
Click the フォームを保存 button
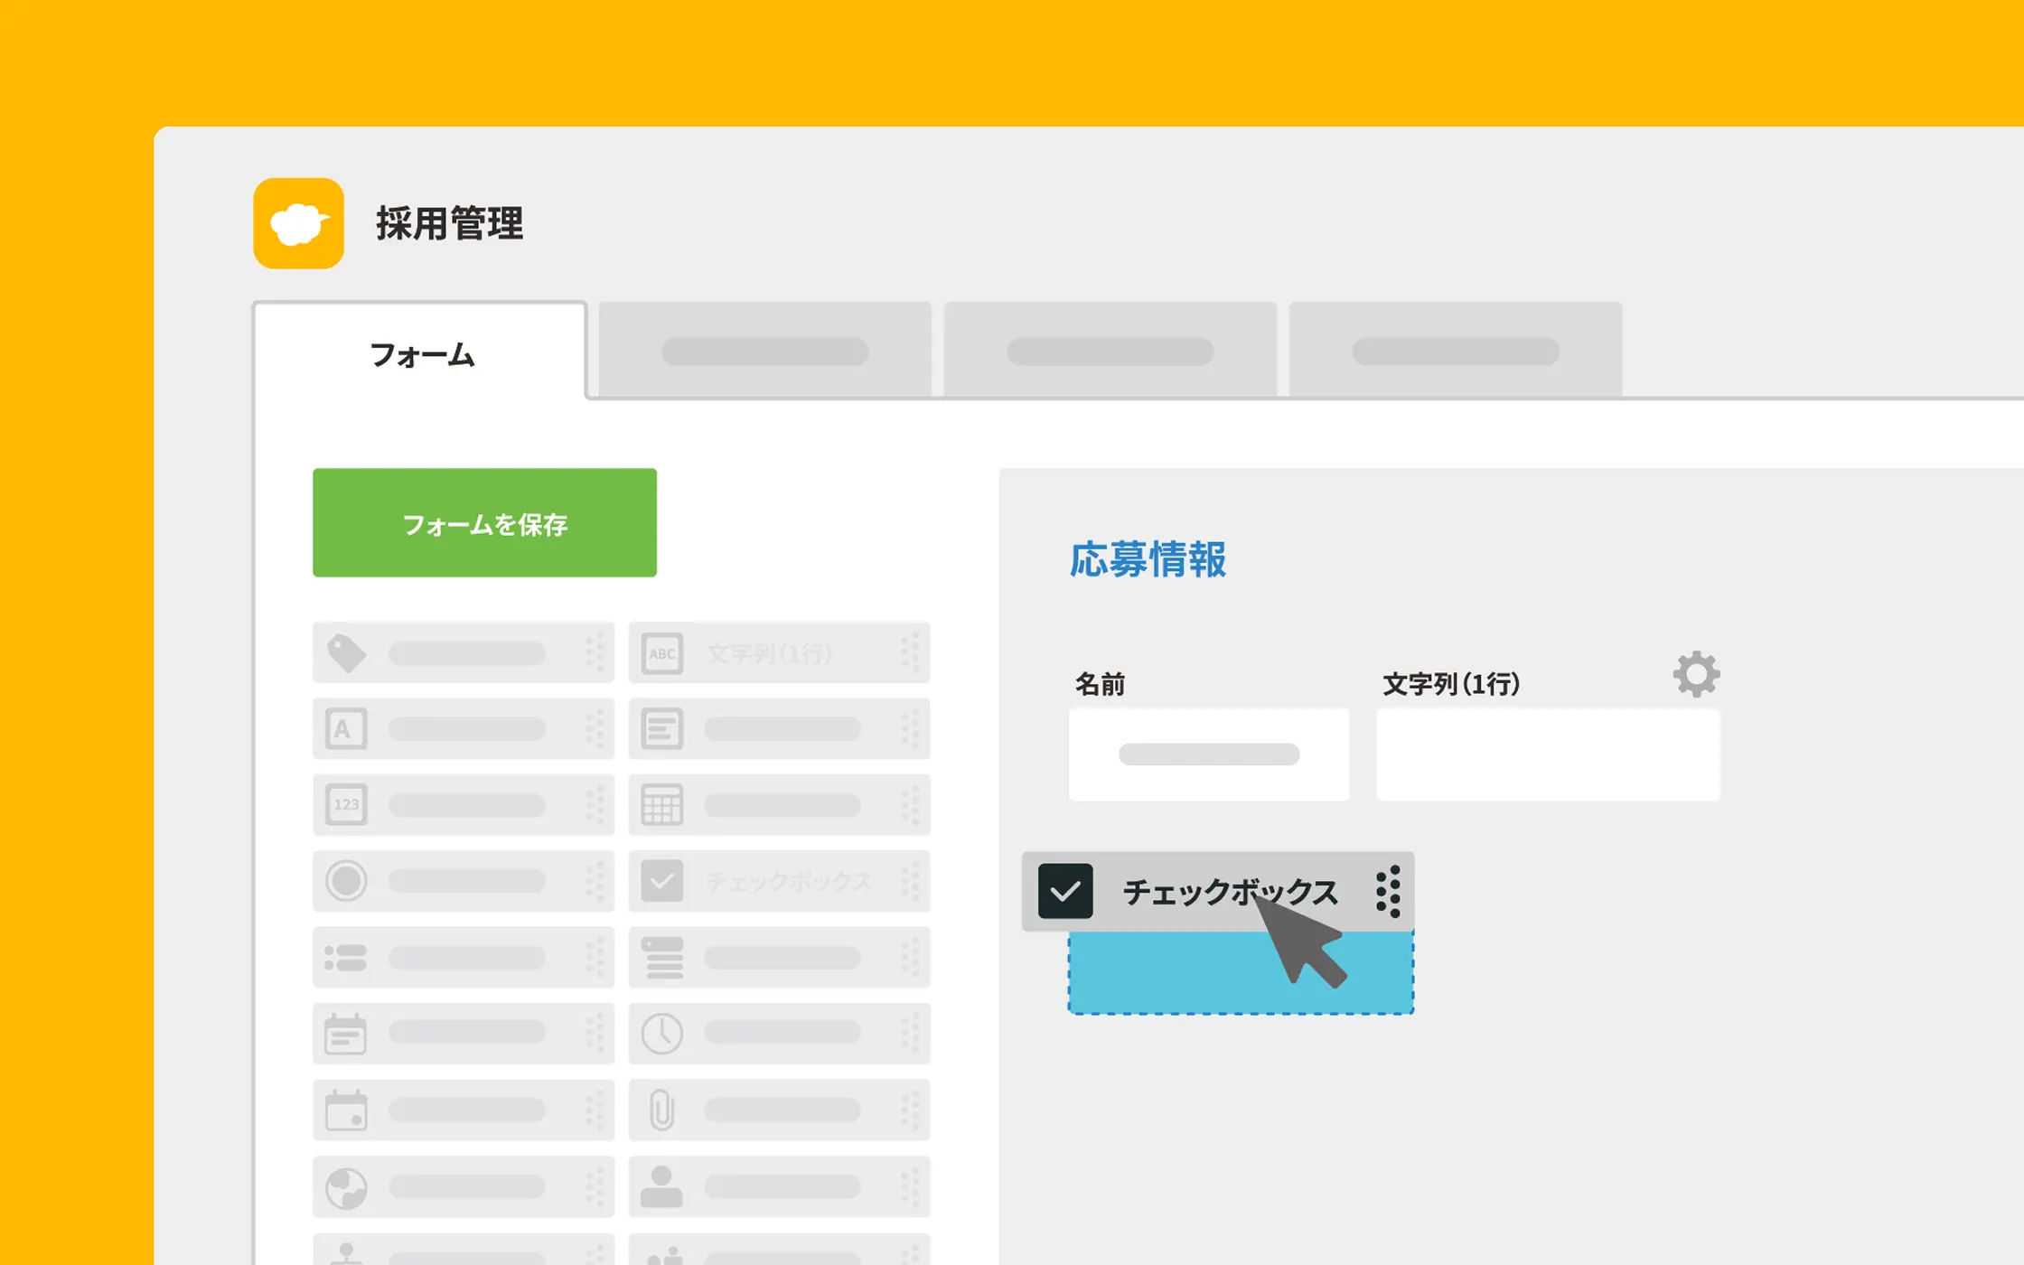pyautogui.click(x=484, y=522)
